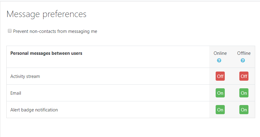Open the help icon under Online

click(x=219, y=60)
